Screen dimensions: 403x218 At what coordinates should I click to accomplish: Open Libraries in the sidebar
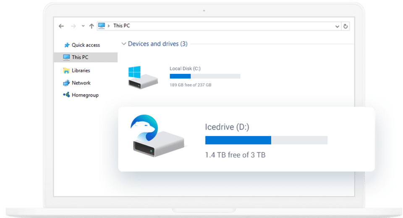[x=81, y=71]
